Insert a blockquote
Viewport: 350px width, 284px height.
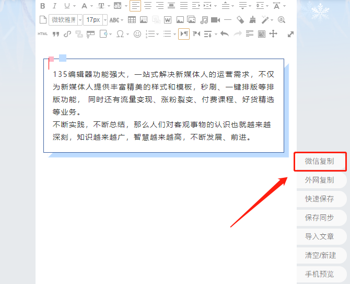[55, 34]
